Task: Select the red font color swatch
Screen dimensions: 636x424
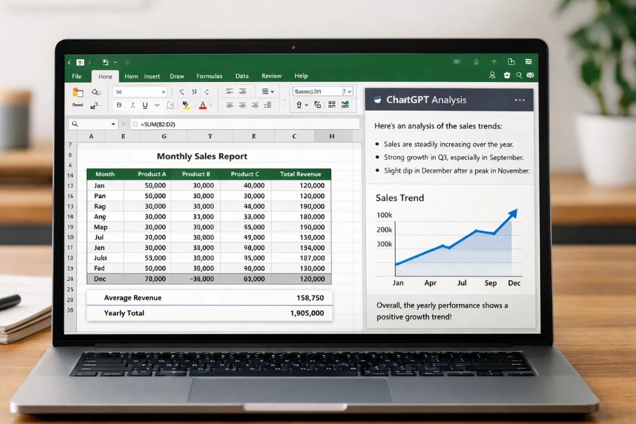Action: coord(203,107)
